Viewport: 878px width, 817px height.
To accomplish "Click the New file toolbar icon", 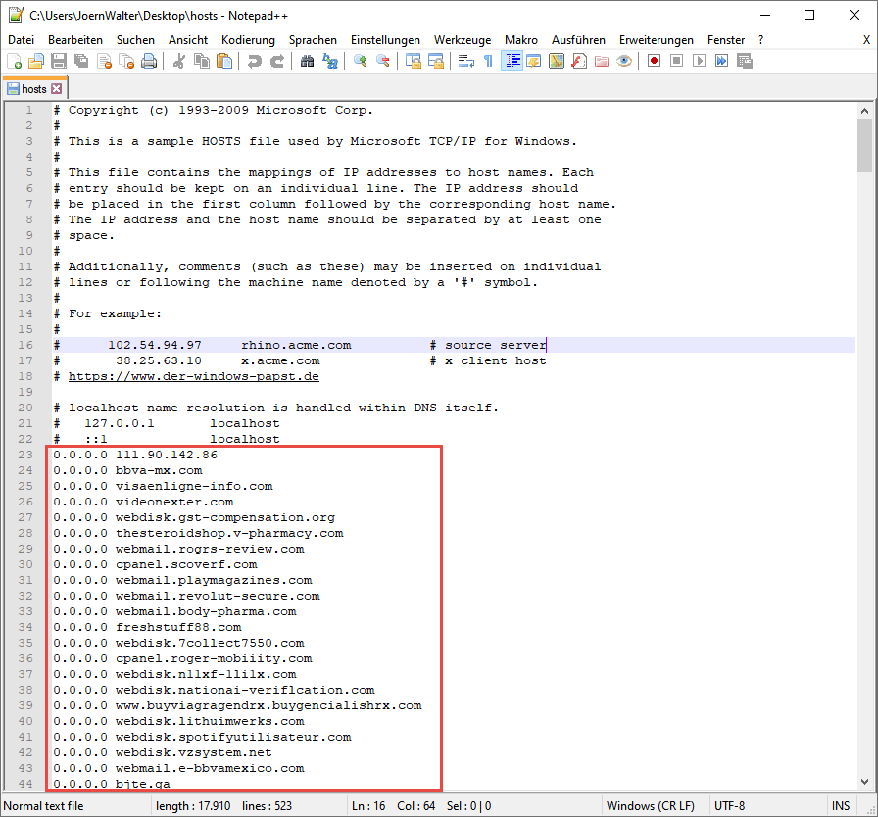I will point(14,61).
